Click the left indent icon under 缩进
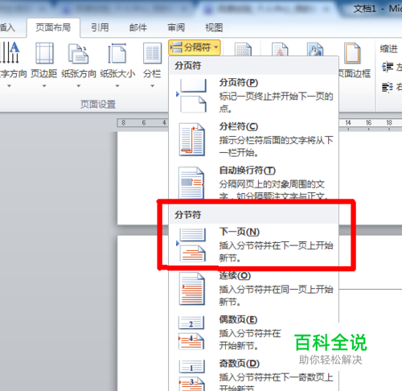This screenshot has height=391, width=402. coord(388,67)
